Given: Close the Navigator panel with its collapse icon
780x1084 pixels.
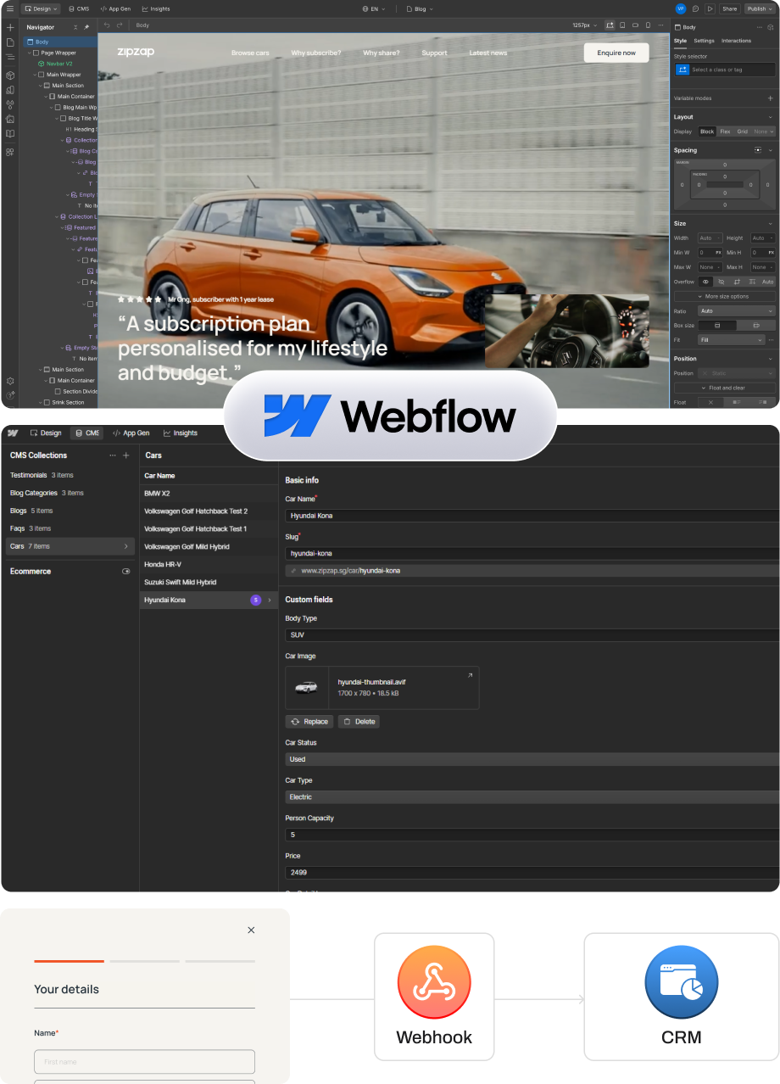Looking at the screenshot, I should pyautogui.click(x=75, y=27).
